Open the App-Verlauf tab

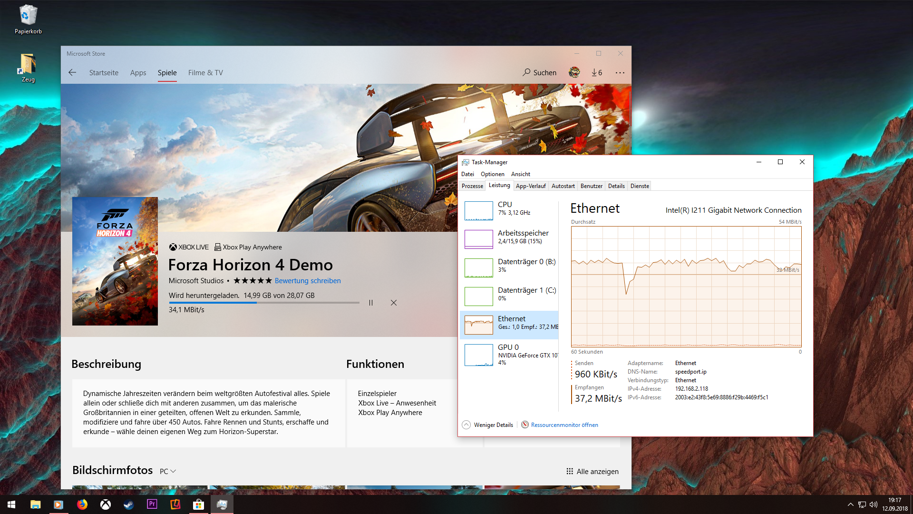[x=531, y=186]
